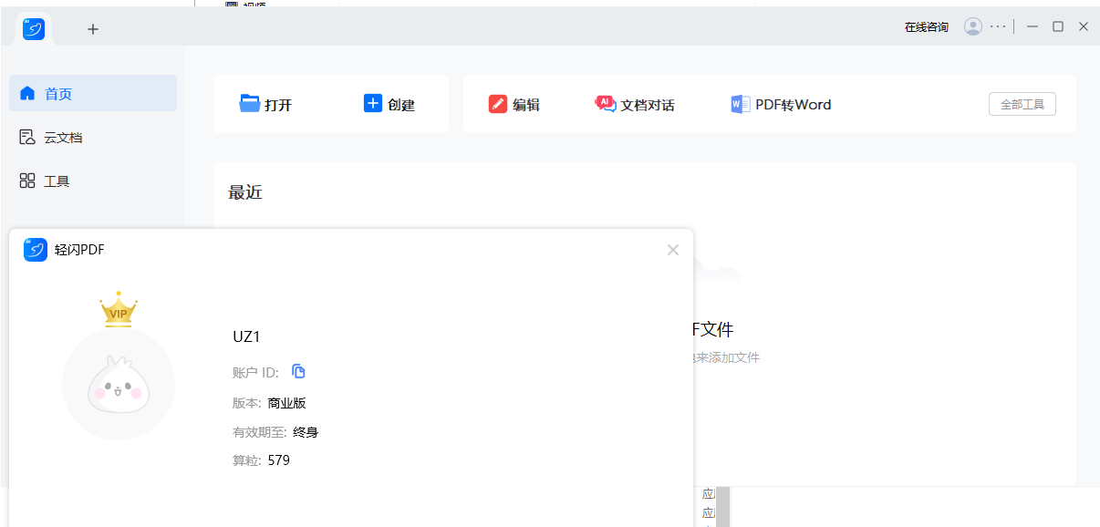Viewport: 1100px width, 527px height.
Task: Expand 全部工具 to view all tools
Action: point(1022,104)
